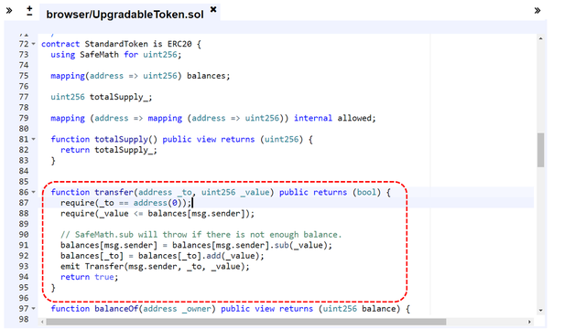
Task: Click 'using SafeMath for uint256;' line
Action: pos(116,55)
